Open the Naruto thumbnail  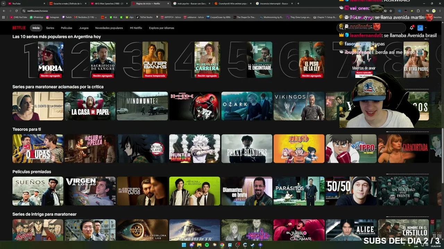coord(299,149)
